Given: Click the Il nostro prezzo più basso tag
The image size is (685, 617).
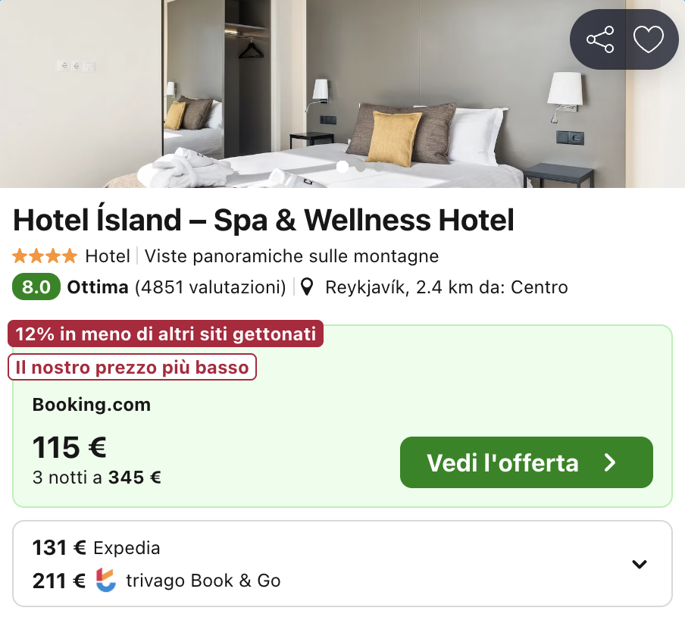Looking at the screenshot, I should [133, 368].
